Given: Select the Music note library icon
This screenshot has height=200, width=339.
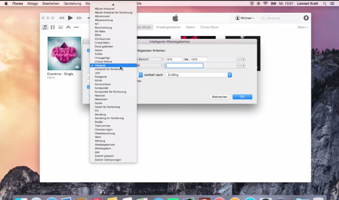Looking at the screenshot, I should pos(45,27).
